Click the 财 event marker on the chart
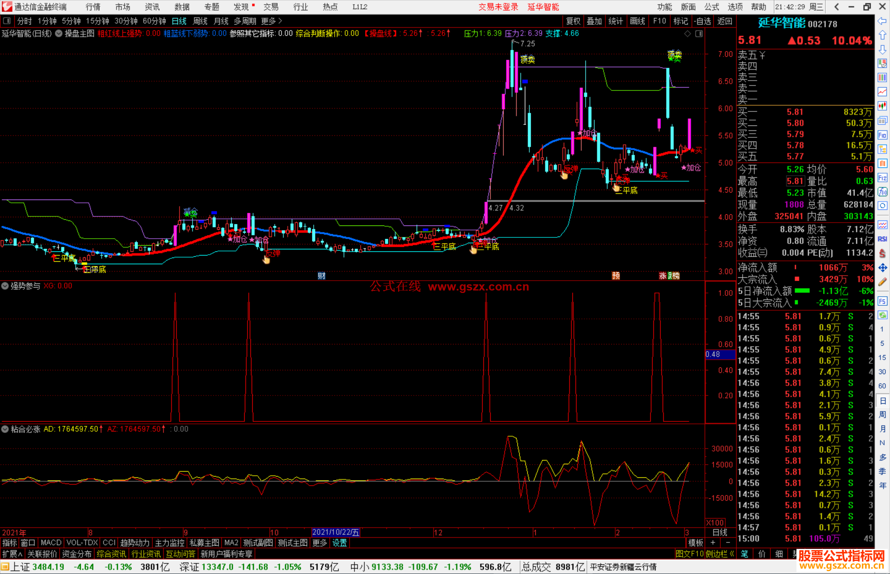The image size is (890, 574). coord(322,276)
